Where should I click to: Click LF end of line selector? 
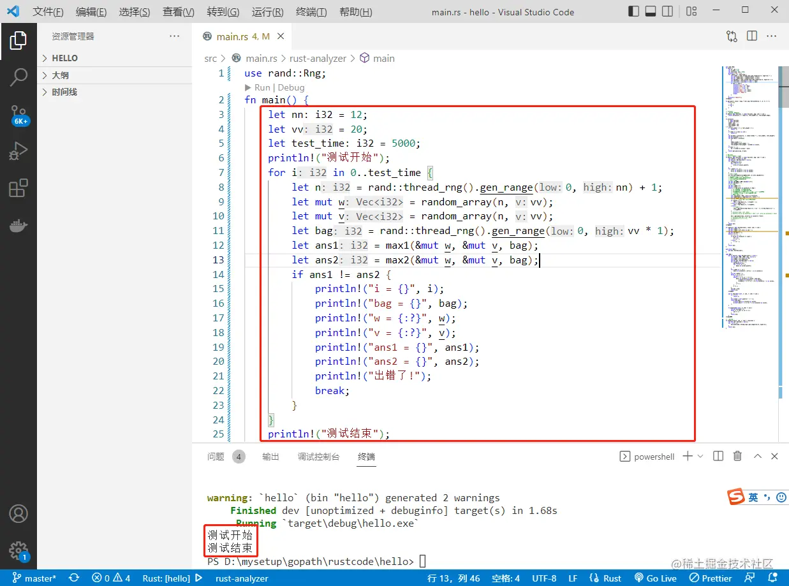(573, 578)
